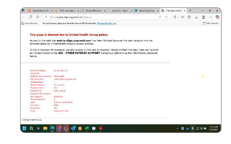Open the Other favorites folder

(x=211, y=23)
